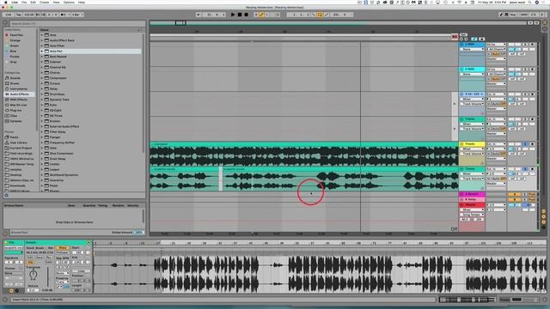
Task: Click the Back to Arrangement button
Action: [455, 36]
